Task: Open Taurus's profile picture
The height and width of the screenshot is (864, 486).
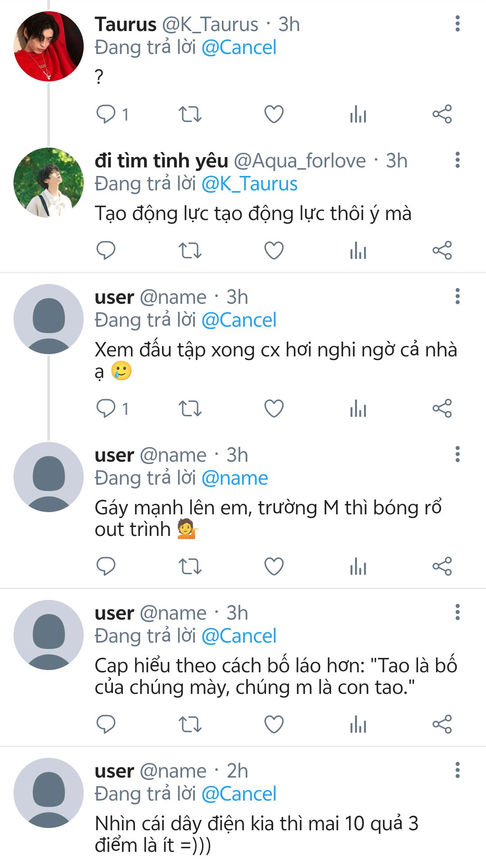Action: [49, 46]
